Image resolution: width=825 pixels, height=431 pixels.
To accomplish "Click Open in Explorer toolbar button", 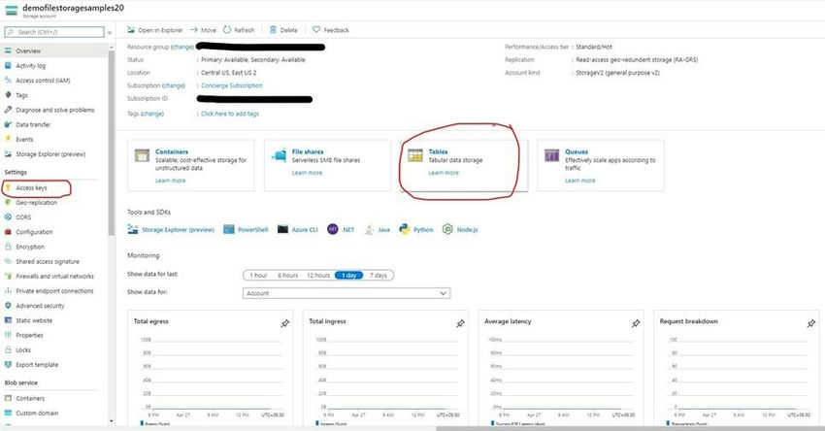I will click(155, 30).
